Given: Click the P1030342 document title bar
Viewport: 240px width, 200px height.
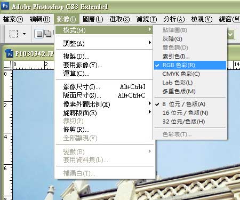Looking at the screenshot, I should (29, 53).
